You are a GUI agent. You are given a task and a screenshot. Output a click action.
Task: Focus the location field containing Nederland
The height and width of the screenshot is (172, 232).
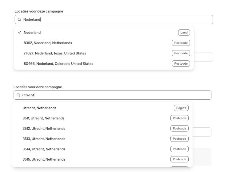114,20
